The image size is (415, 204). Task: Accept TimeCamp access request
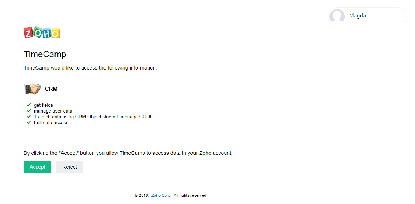[37, 167]
